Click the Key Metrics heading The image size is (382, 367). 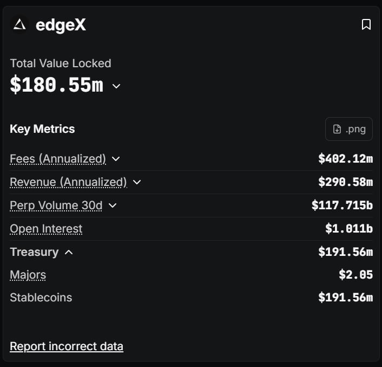pyautogui.click(x=42, y=129)
